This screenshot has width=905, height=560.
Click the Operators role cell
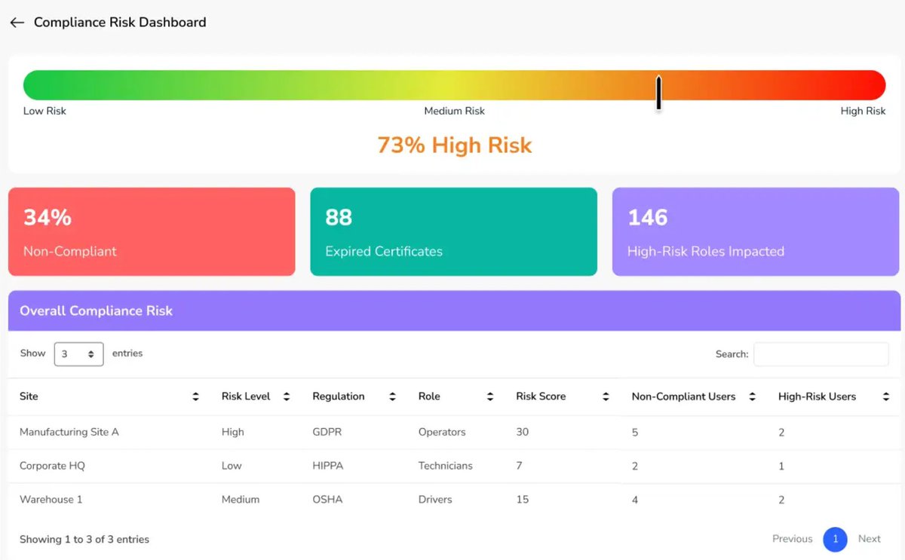pos(442,433)
